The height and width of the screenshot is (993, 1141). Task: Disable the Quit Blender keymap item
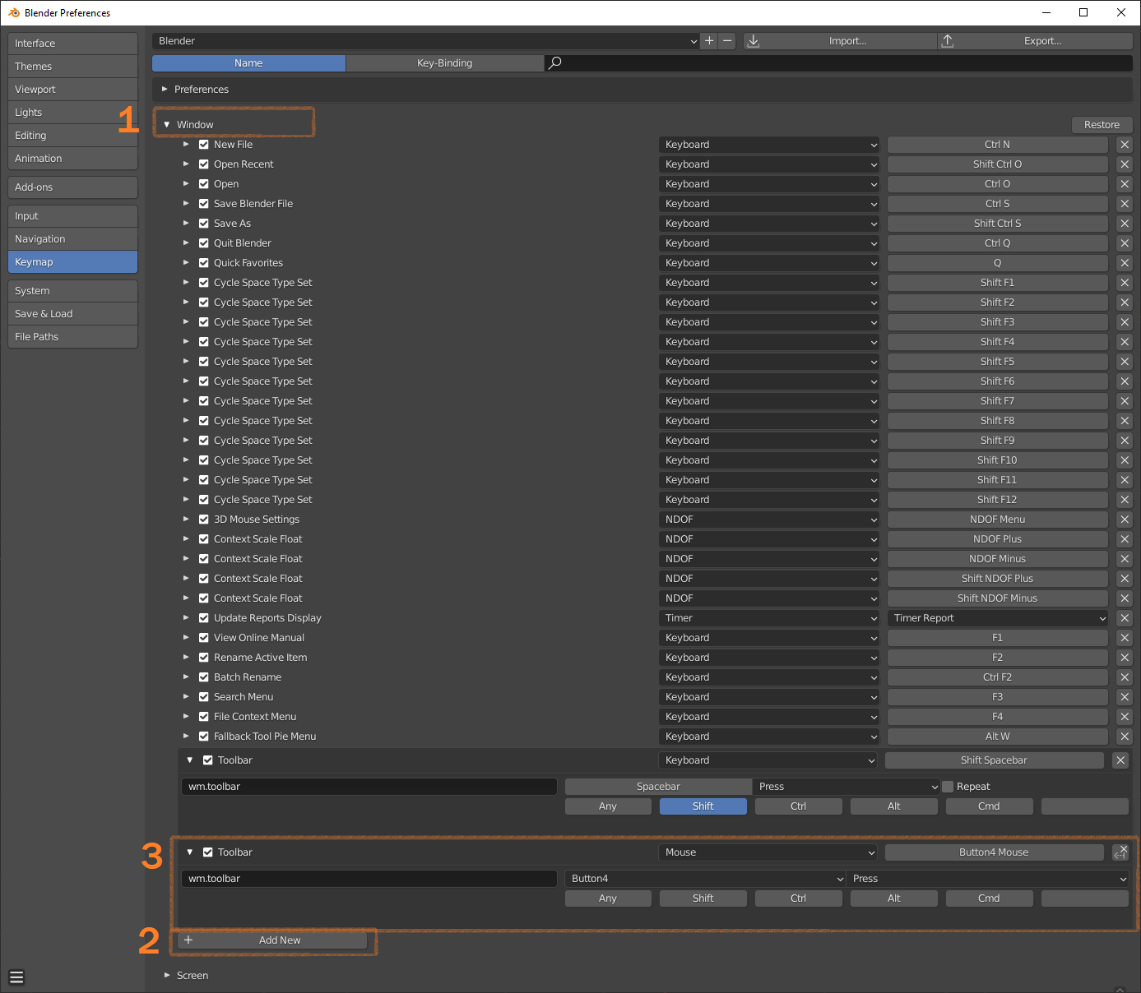click(x=204, y=243)
